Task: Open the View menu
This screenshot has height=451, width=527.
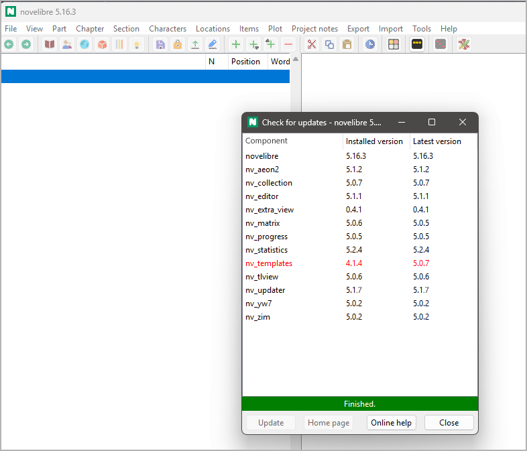Action: click(x=34, y=29)
